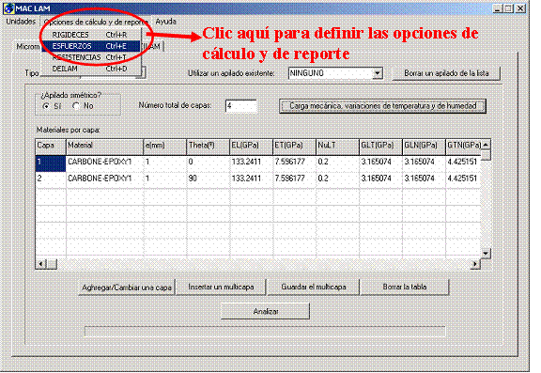541x373 pixels.
Task: Open the apilado existente NINGUNO dropdown
Action: pyautogui.click(x=378, y=73)
